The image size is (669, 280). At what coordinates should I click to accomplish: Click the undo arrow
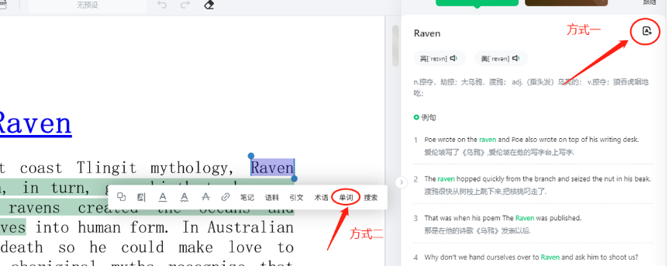point(162,5)
